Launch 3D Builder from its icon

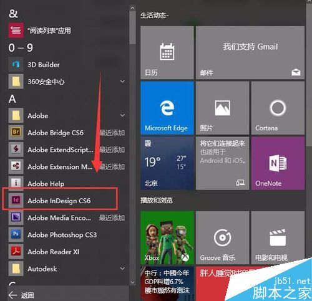coord(16,65)
